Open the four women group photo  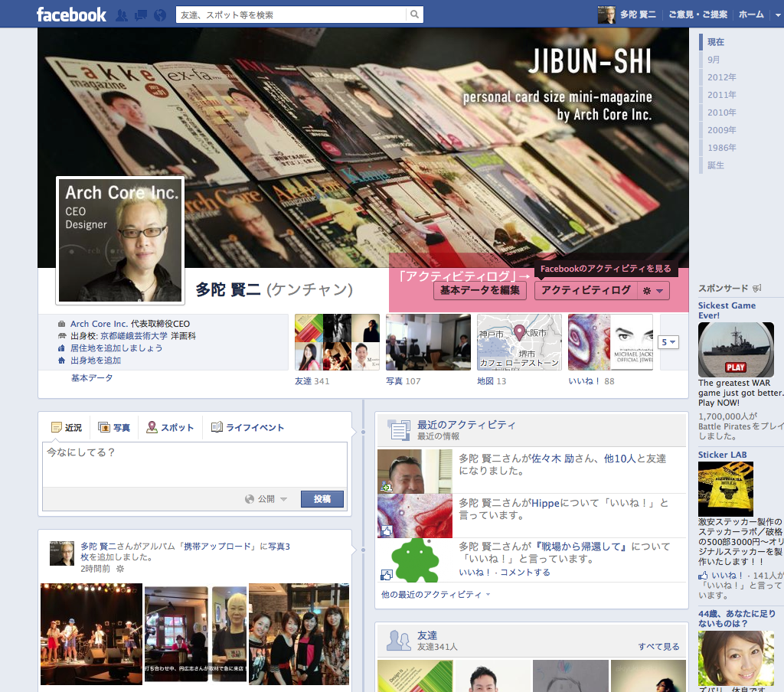(299, 634)
